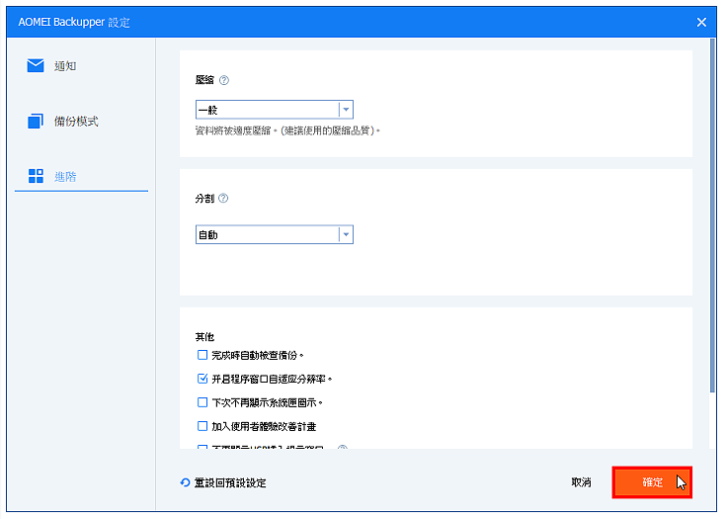Click the vertical scrollbar on the right

point(712,216)
